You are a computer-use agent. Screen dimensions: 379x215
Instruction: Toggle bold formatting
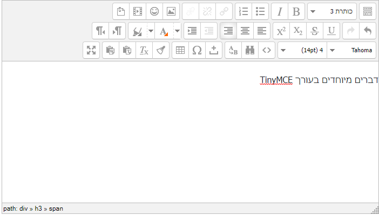(x=296, y=11)
